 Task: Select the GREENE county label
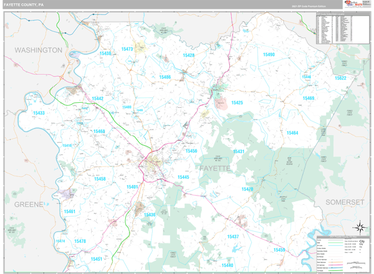(26, 204)
